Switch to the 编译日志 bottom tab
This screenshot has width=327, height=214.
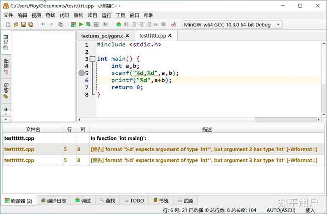tap(54, 200)
